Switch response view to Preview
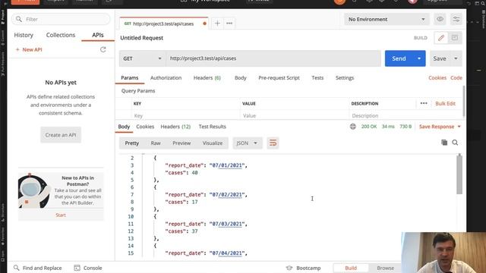The width and height of the screenshot is (486, 273). click(181, 143)
